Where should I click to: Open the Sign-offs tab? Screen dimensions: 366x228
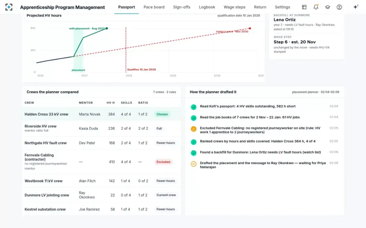pos(182,7)
